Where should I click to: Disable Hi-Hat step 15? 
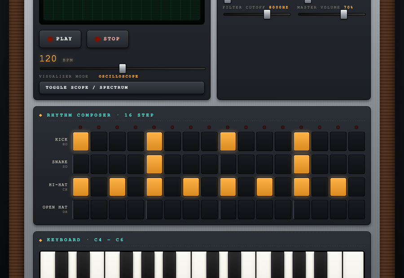pyautogui.click(x=338, y=187)
